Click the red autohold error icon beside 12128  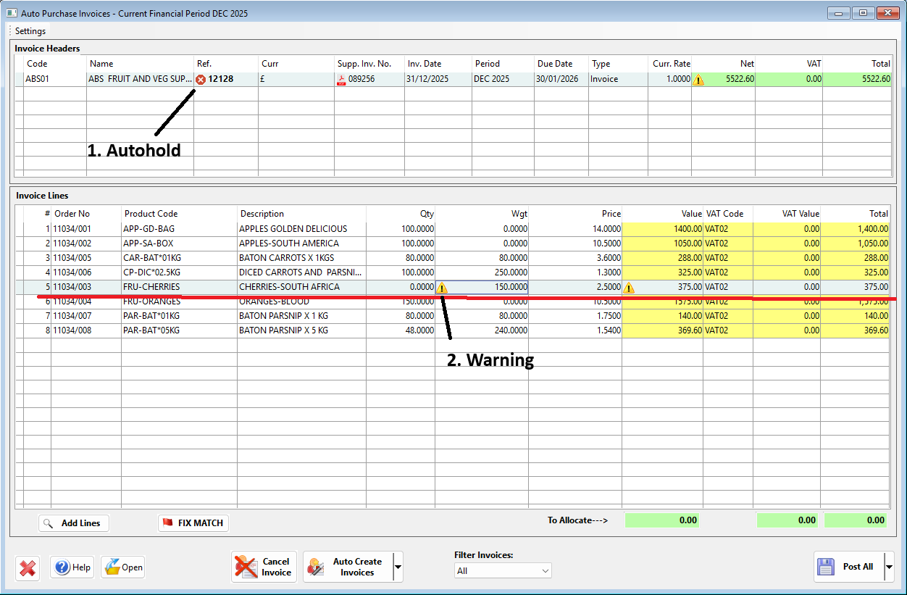click(201, 79)
